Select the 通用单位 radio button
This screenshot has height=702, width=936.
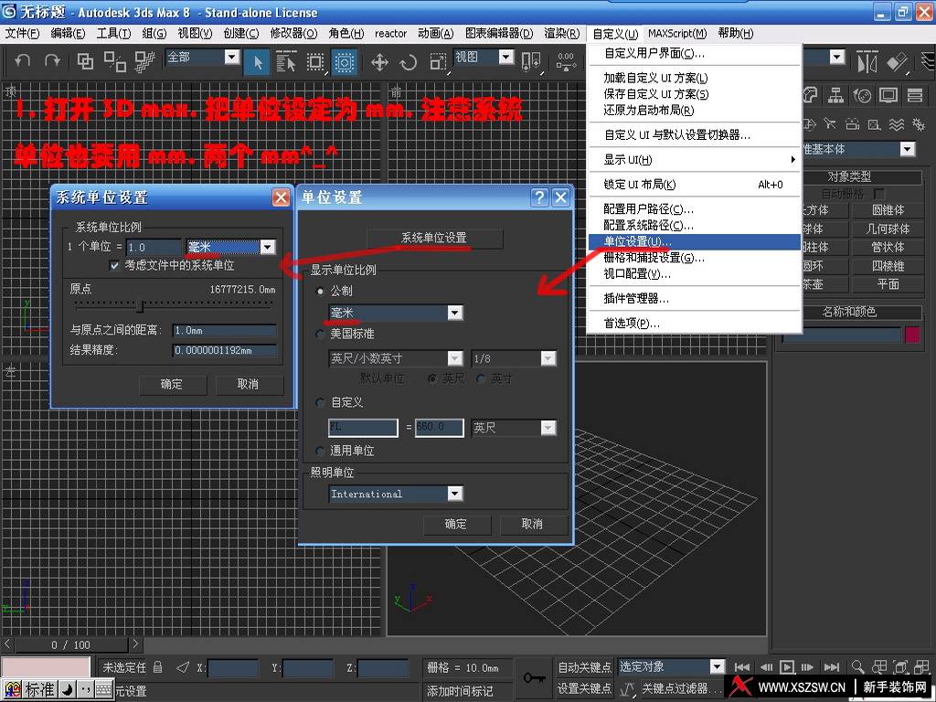tap(321, 451)
